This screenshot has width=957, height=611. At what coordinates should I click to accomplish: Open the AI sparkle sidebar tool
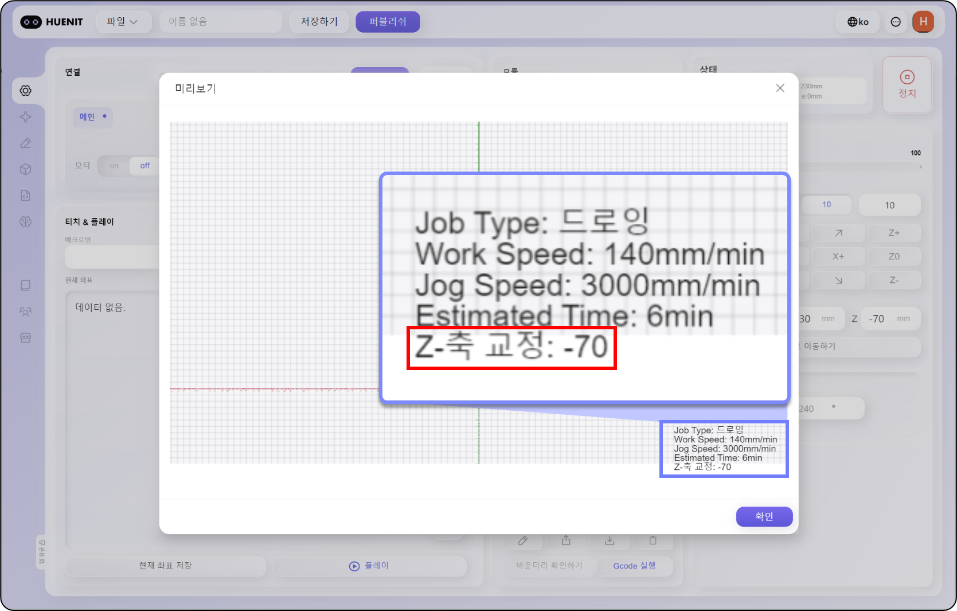pyautogui.click(x=26, y=117)
